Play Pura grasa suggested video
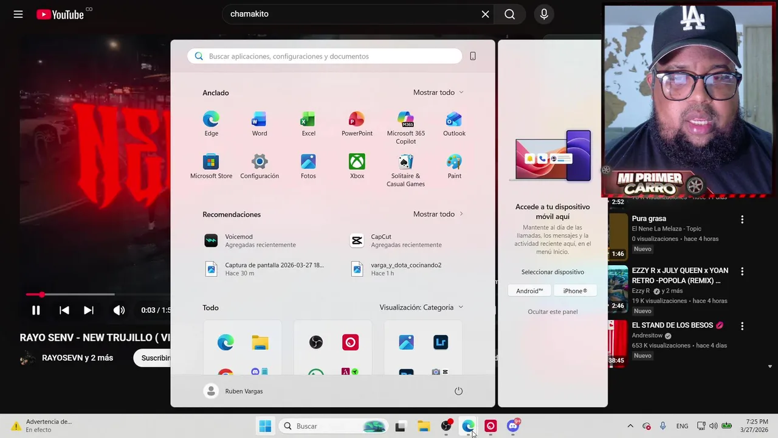The image size is (778, 438). (618, 236)
